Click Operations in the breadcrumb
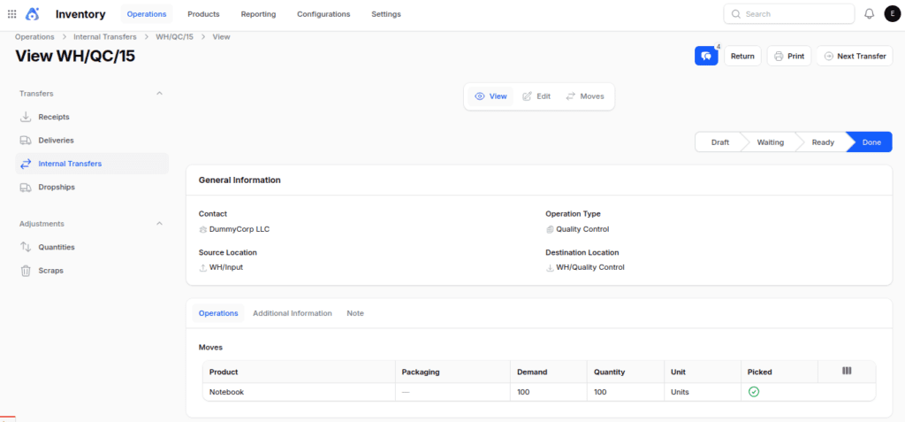Viewport: 905px width, 422px height. click(34, 36)
